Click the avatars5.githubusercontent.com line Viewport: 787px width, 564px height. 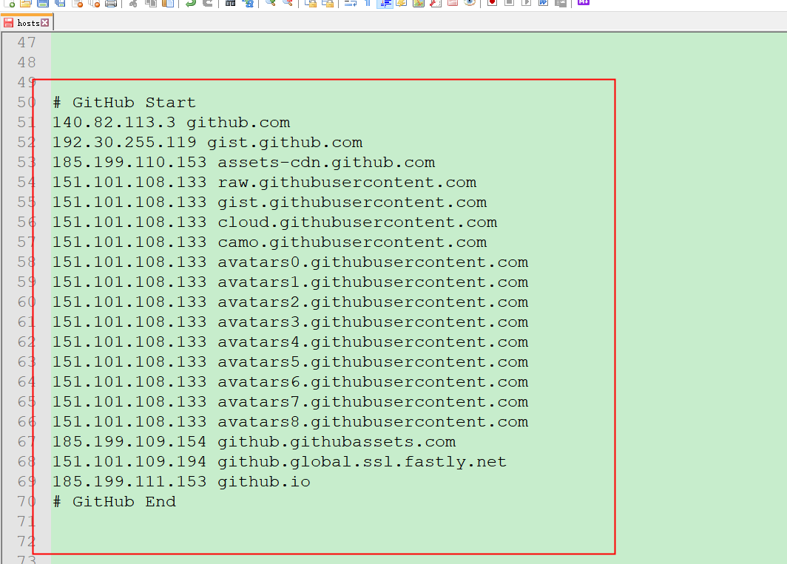pyautogui.click(x=290, y=361)
